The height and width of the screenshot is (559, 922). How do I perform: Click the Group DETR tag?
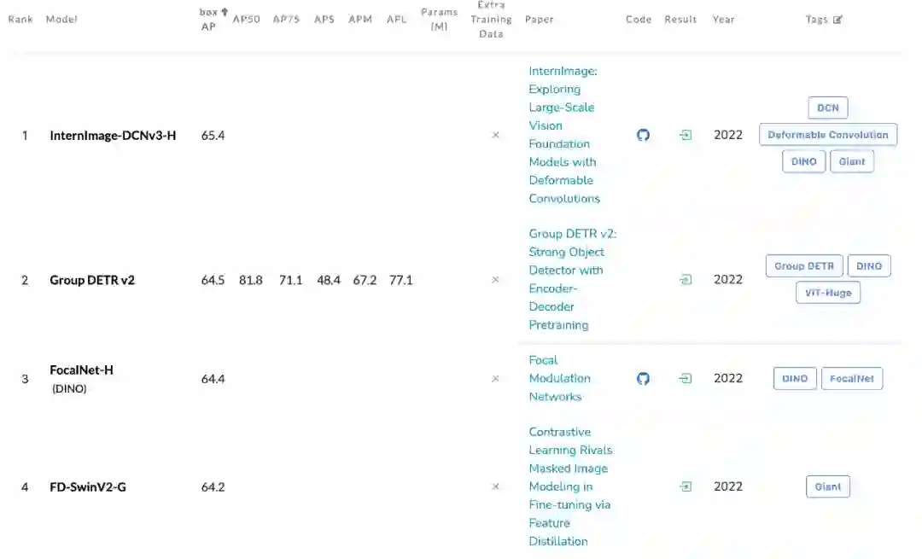pyautogui.click(x=804, y=266)
